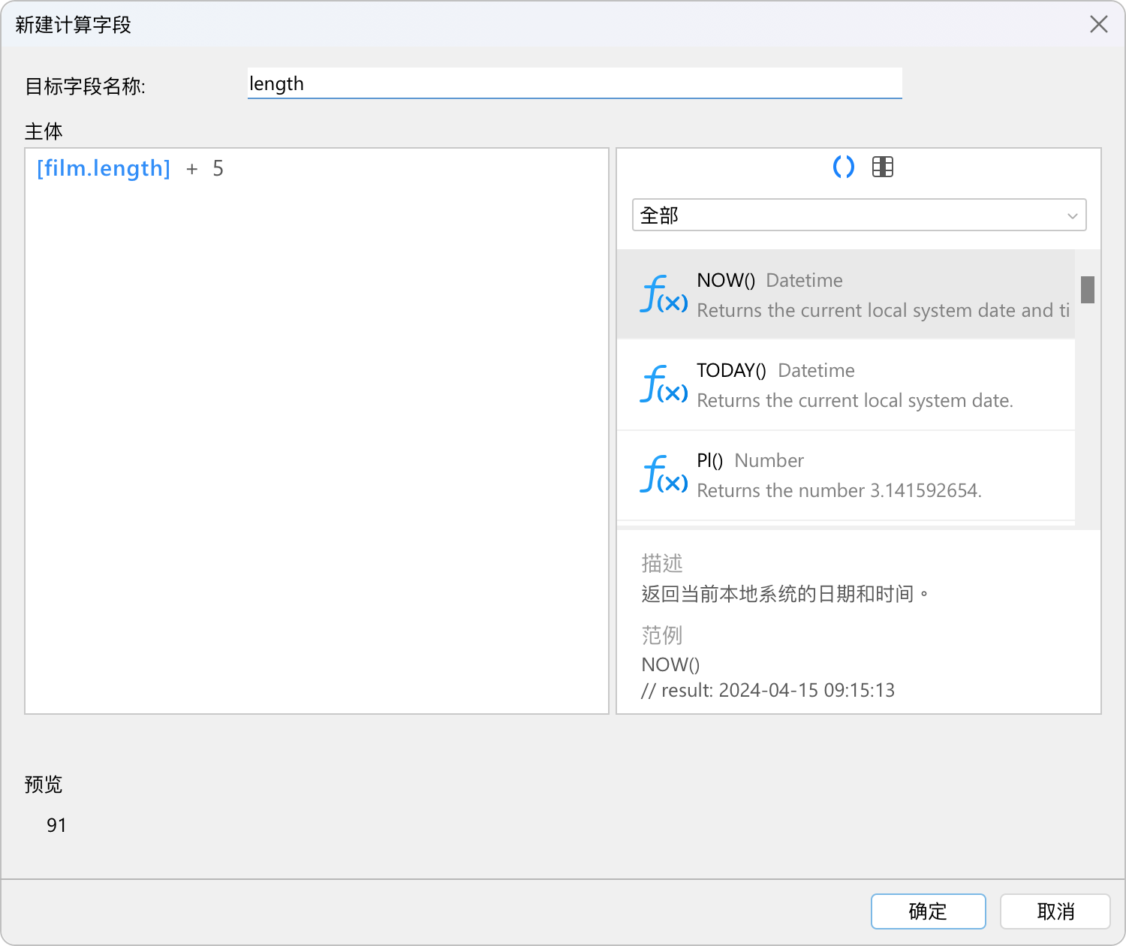
Task: Click the fx icon beside PI()
Action: tap(663, 475)
